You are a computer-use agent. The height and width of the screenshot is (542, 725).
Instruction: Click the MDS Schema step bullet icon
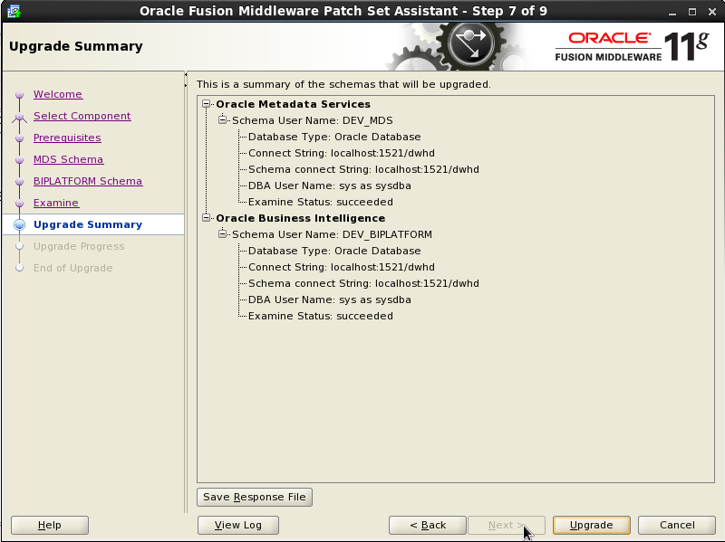[19, 160]
